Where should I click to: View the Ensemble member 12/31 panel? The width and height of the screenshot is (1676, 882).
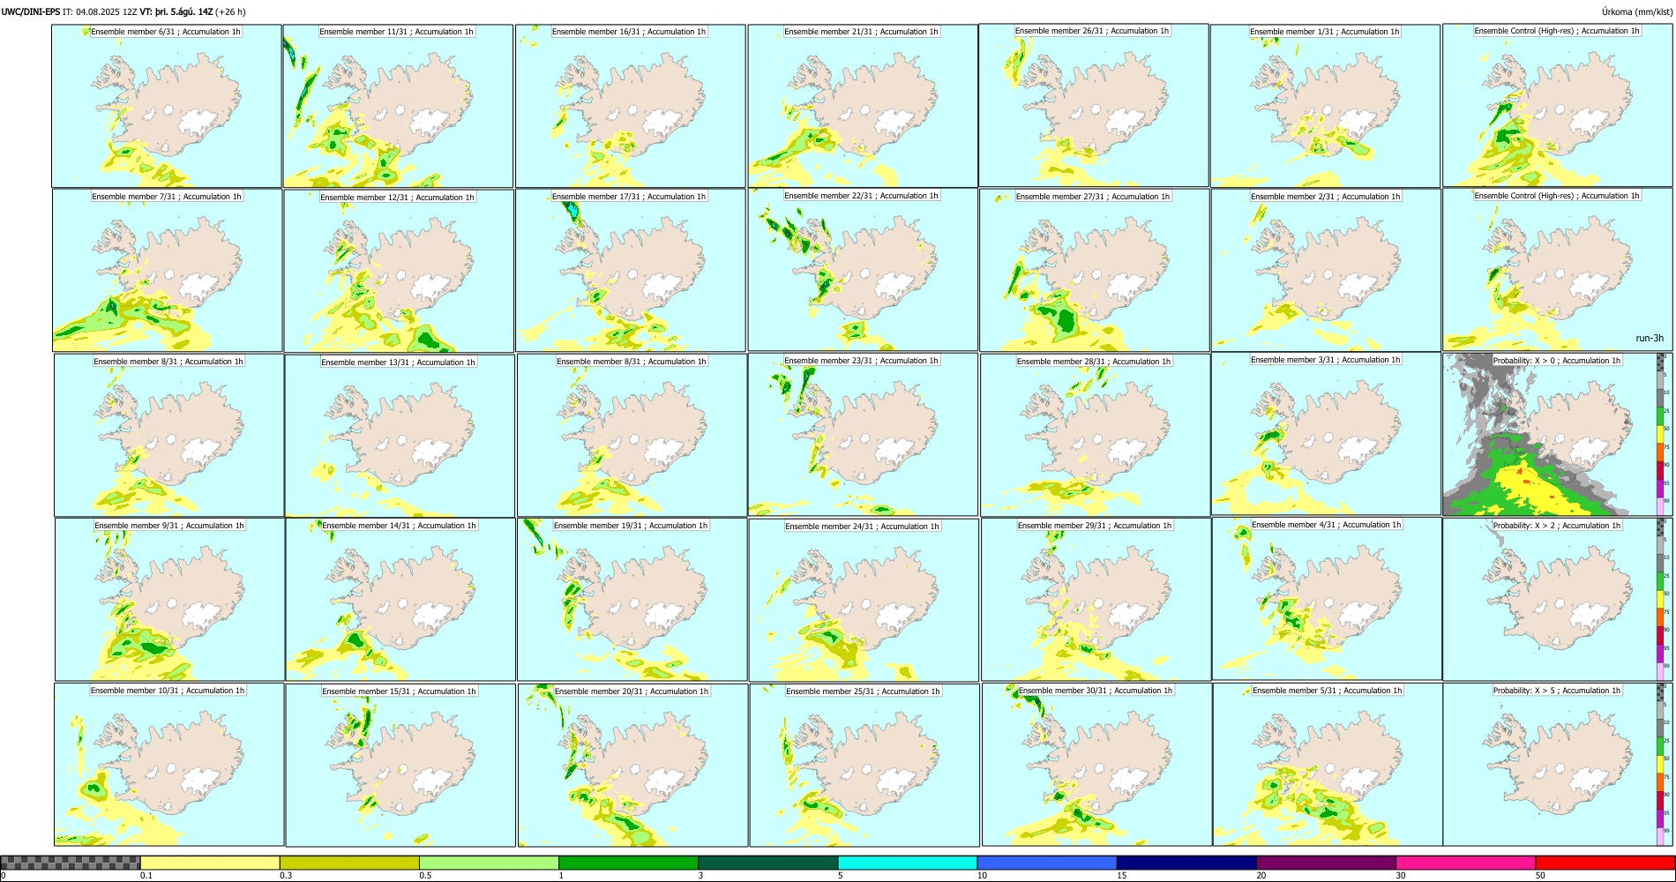coord(399,271)
